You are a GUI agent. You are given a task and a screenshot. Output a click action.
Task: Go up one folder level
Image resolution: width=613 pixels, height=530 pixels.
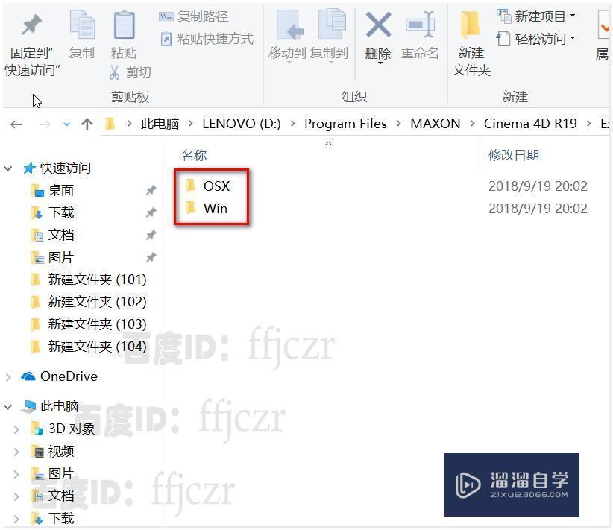pyautogui.click(x=87, y=124)
